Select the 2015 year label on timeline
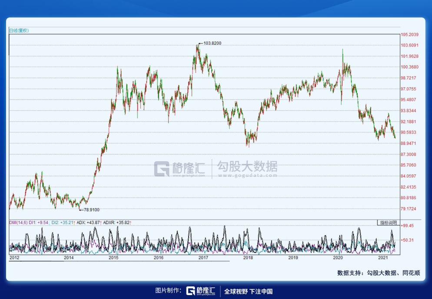432x299 pixels. click(113, 258)
